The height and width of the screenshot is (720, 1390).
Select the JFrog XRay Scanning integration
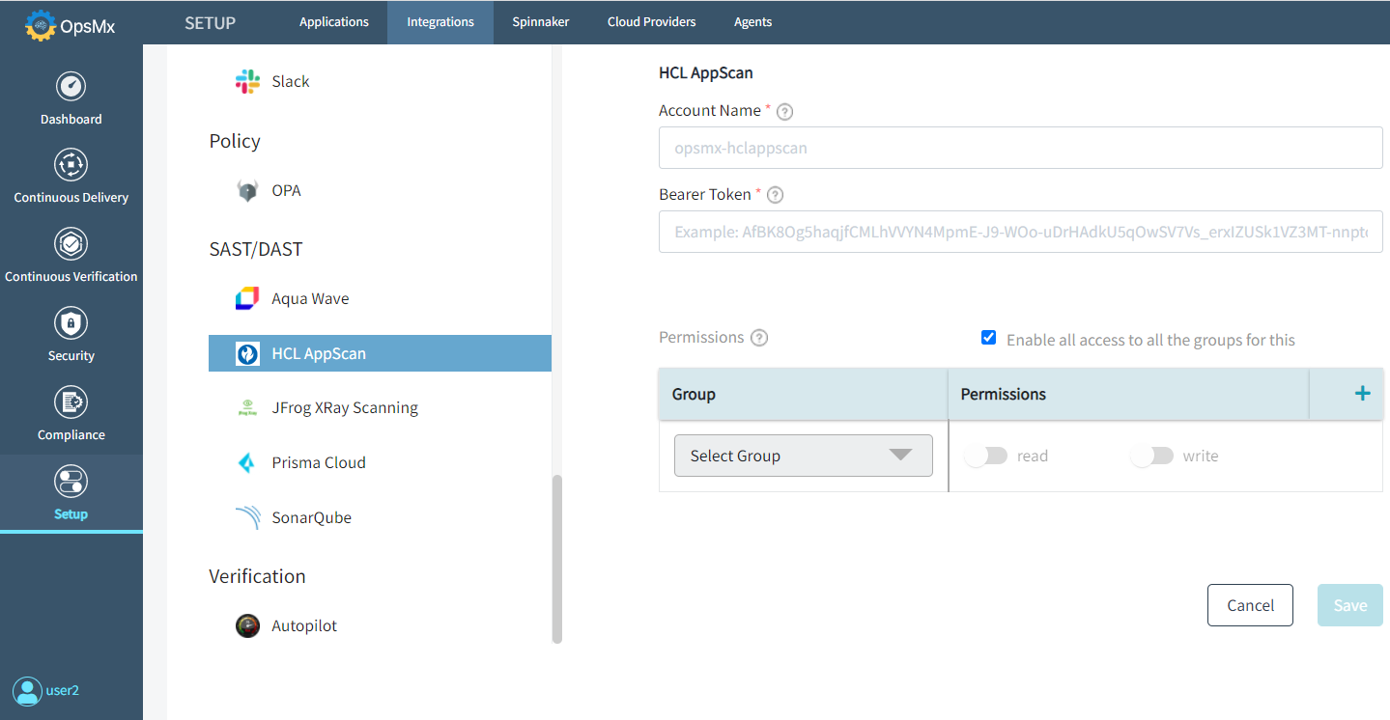344,407
